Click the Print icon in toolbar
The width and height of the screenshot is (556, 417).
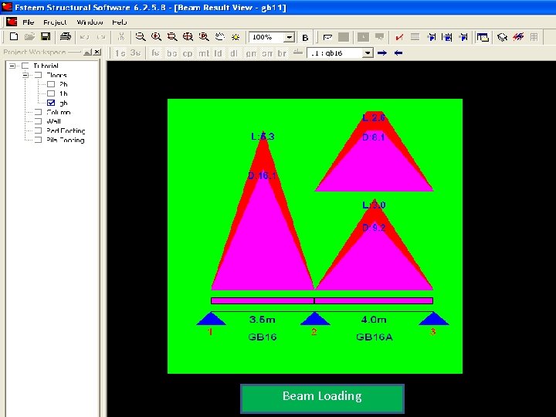click(x=65, y=36)
